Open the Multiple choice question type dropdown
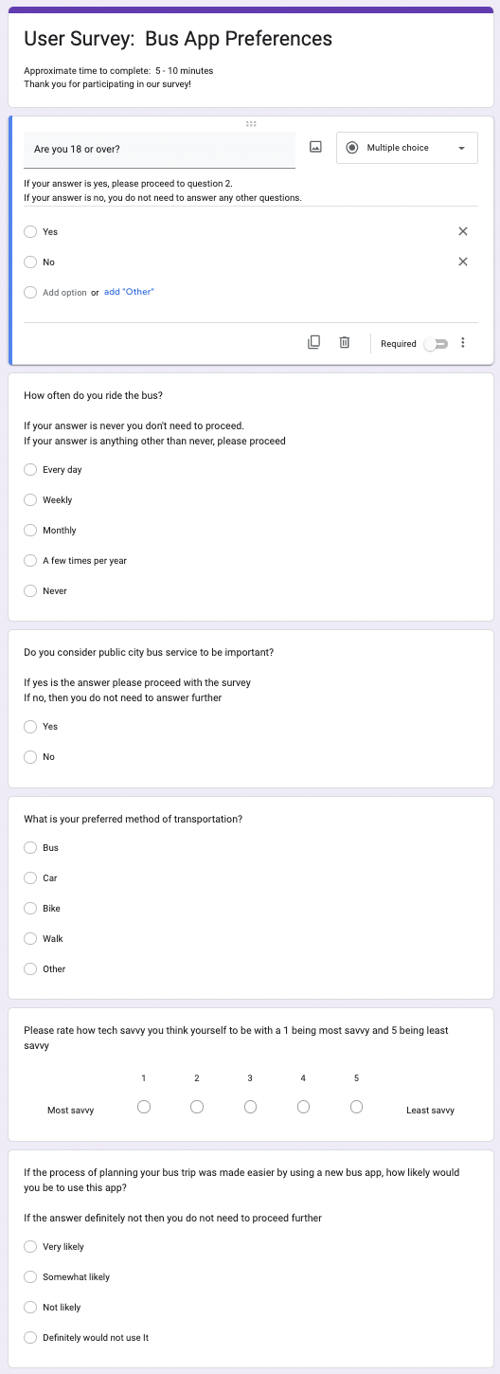 coord(407,148)
